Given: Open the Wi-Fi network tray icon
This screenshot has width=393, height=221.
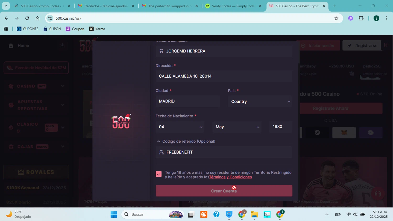Looking at the screenshot, I should 348,214.
